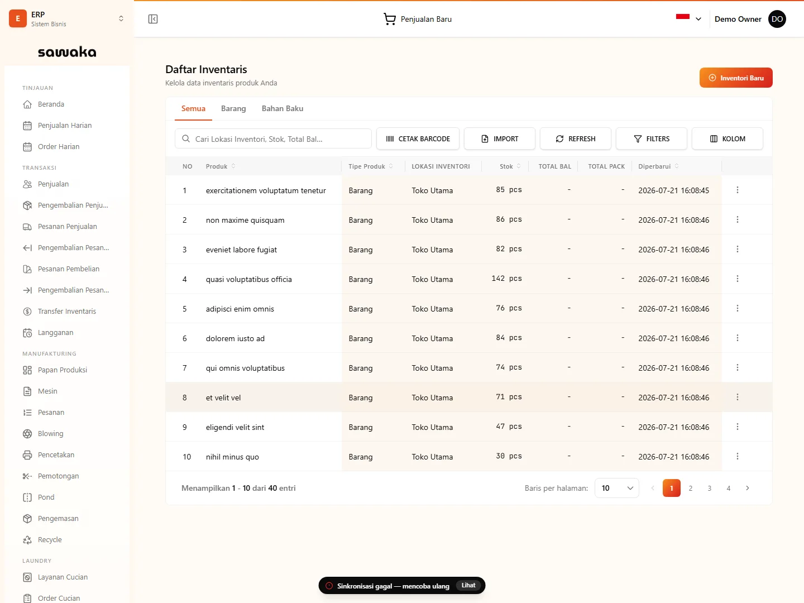The image size is (804, 603).
Task: Open row actions for nihil minus quo
Action: coord(738,456)
